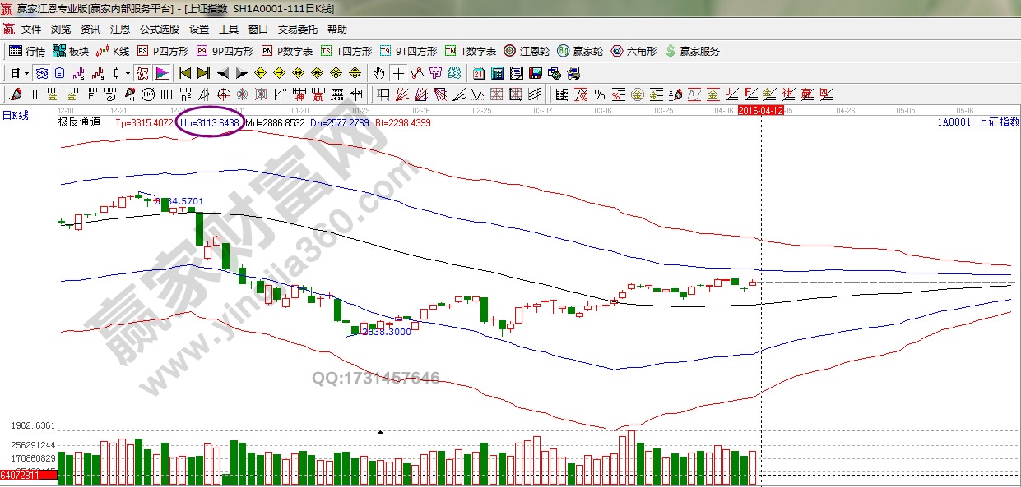Viewport: 1021px width, 487px height.
Task: Select the hand pan tool
Action: 379,73
